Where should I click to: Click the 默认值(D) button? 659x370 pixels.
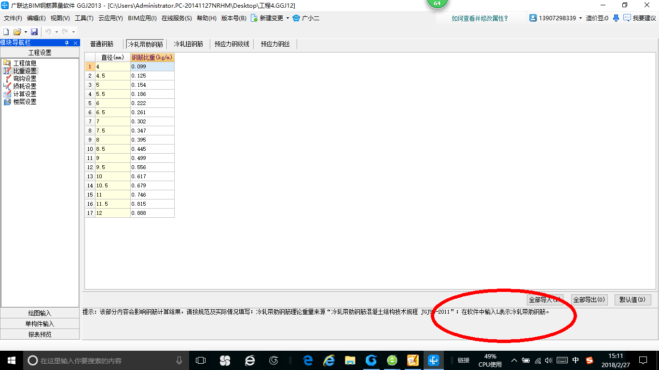pos(633,300)
